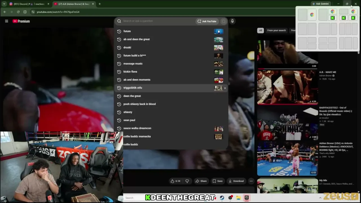Image resolution: width=361 pixels, height=203 pixels.
Task: Start voice search with the microphone icon
Action: (x=232, y=21)
